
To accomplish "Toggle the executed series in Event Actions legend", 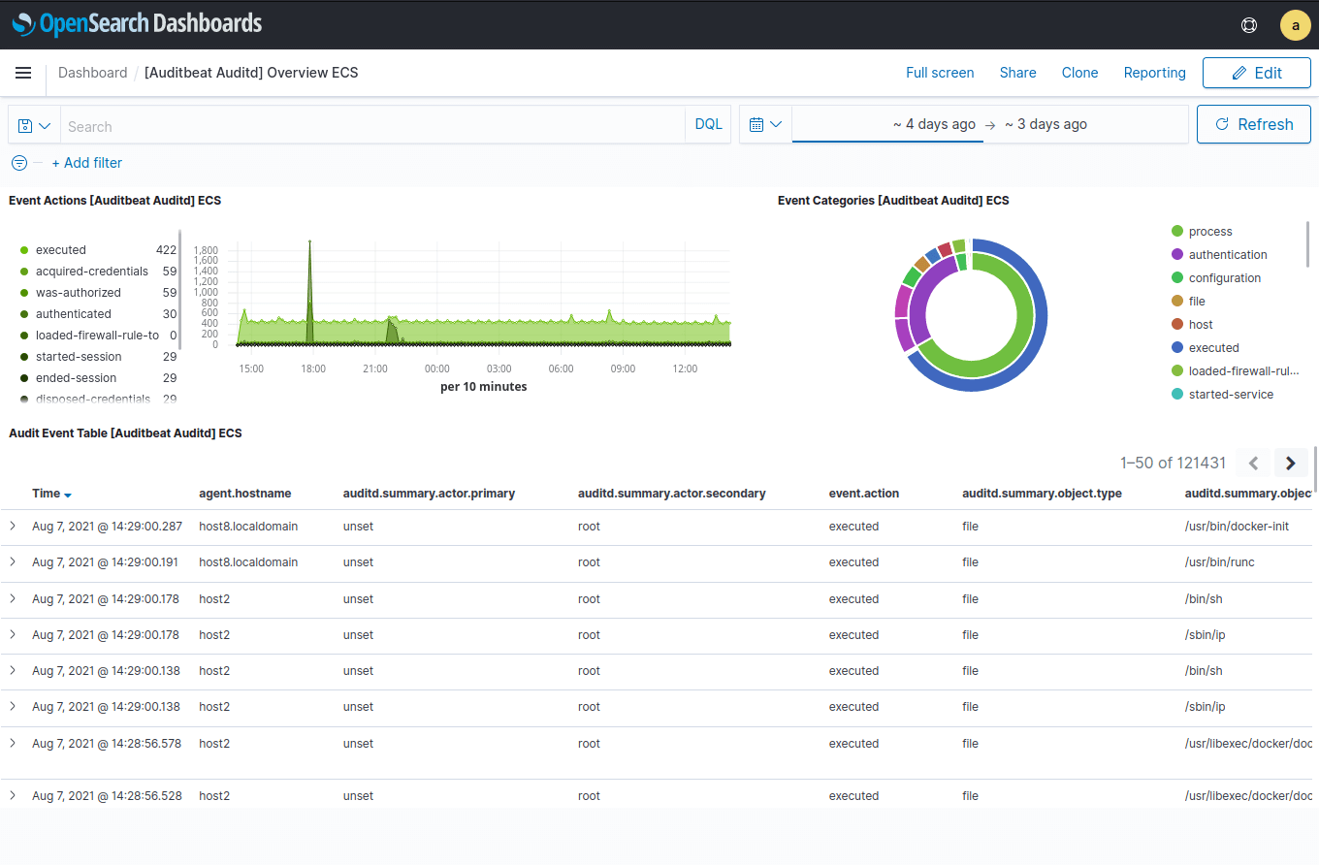I will point(61,249).
